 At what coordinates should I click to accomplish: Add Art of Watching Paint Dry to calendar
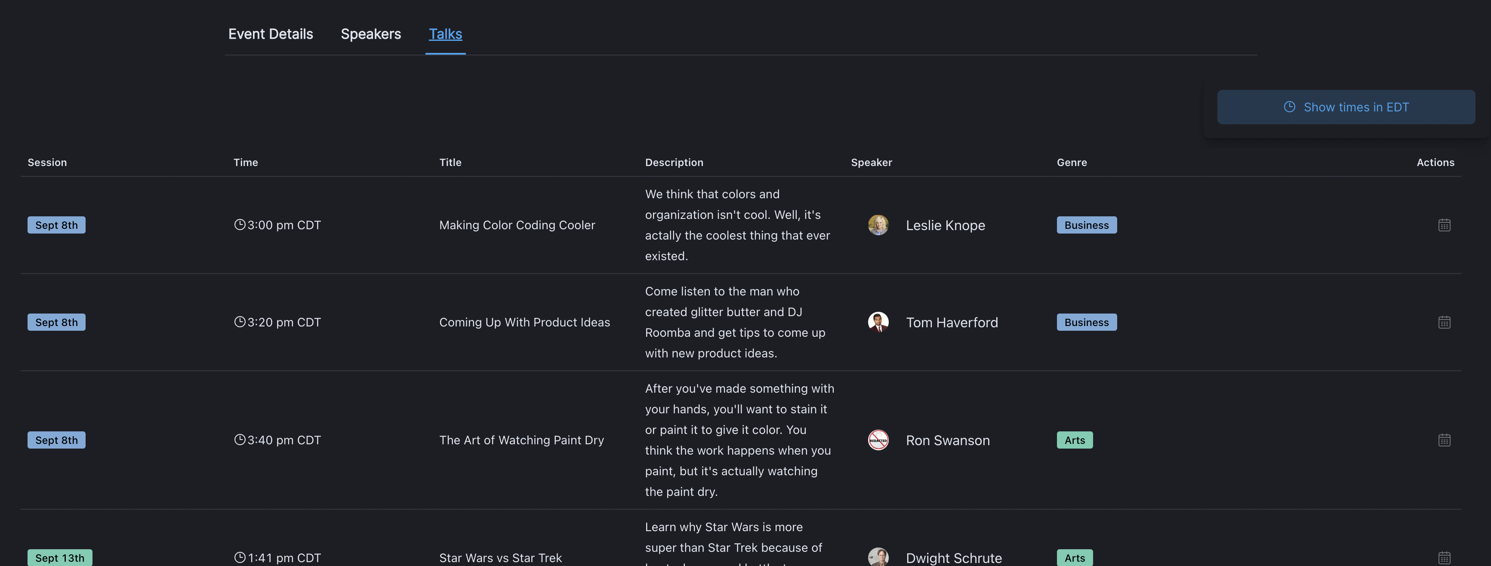point(1444,440)
